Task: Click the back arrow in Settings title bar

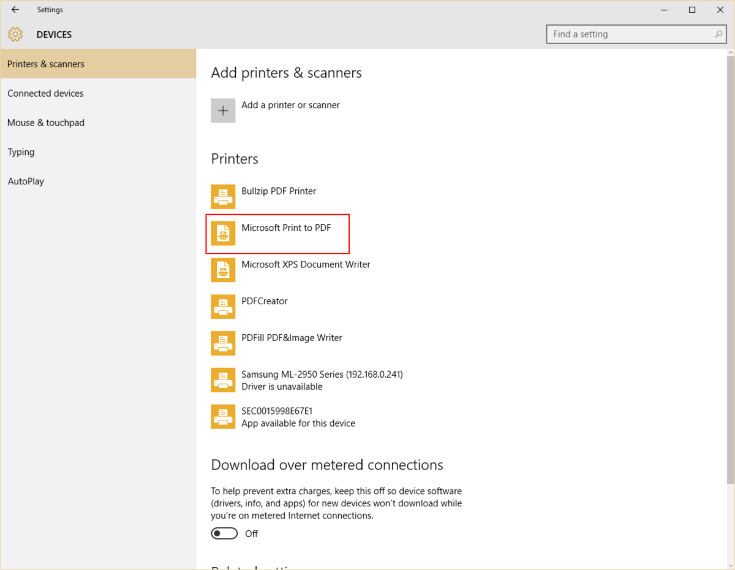Action: pyautogui.click(x=15, y=10)
